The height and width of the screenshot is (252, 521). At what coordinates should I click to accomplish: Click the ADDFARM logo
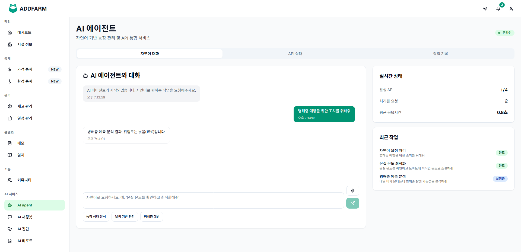point(28,9)
